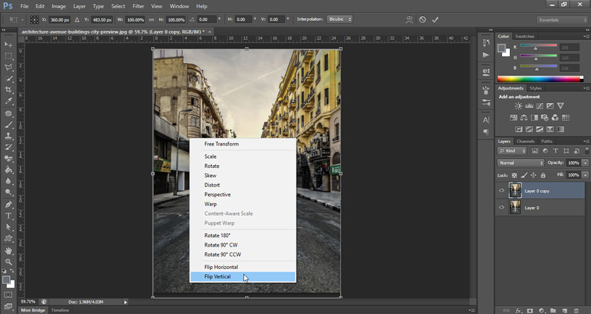This screenshot has height=314, width=591.
Task: Add a Gradient Map adjustment
Action: tap(561, 129)
